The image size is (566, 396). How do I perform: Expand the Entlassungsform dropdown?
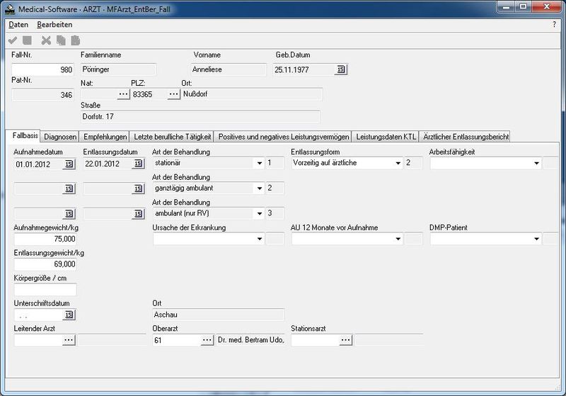[398, 164]
